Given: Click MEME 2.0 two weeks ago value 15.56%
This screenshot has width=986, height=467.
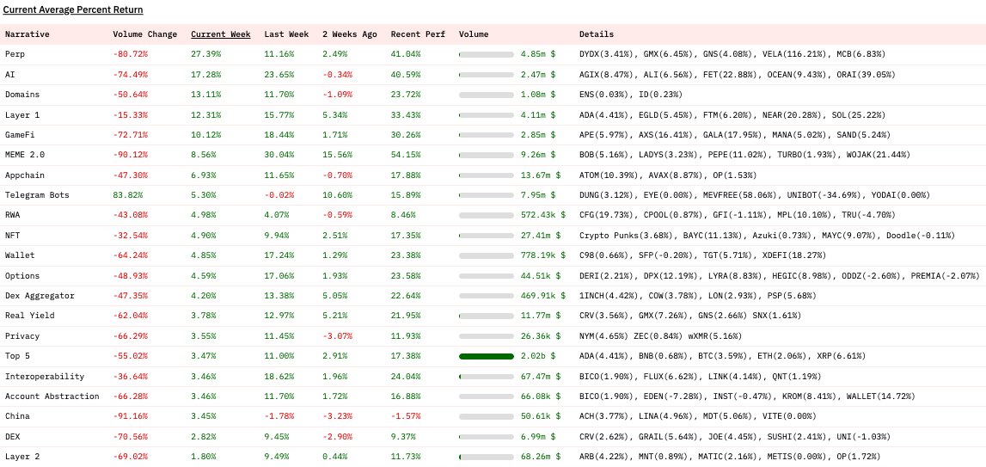Looking at the screenshot, I should pyautogui.click(x=338, y=155).
